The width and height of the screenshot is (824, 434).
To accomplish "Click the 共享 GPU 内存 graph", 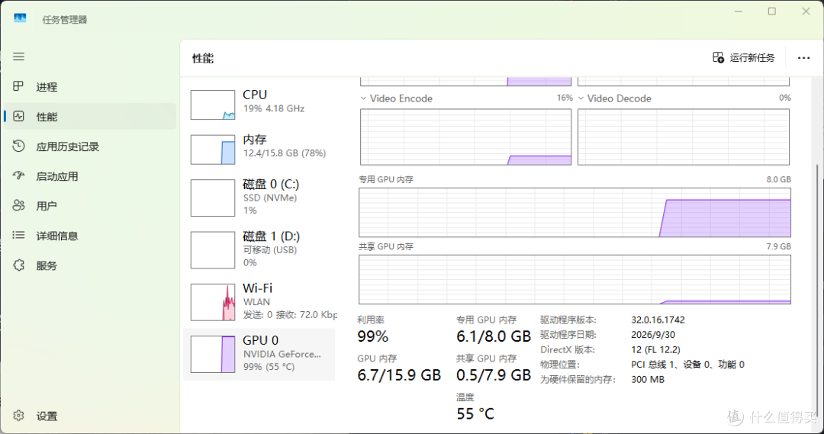I will [575, 279].
